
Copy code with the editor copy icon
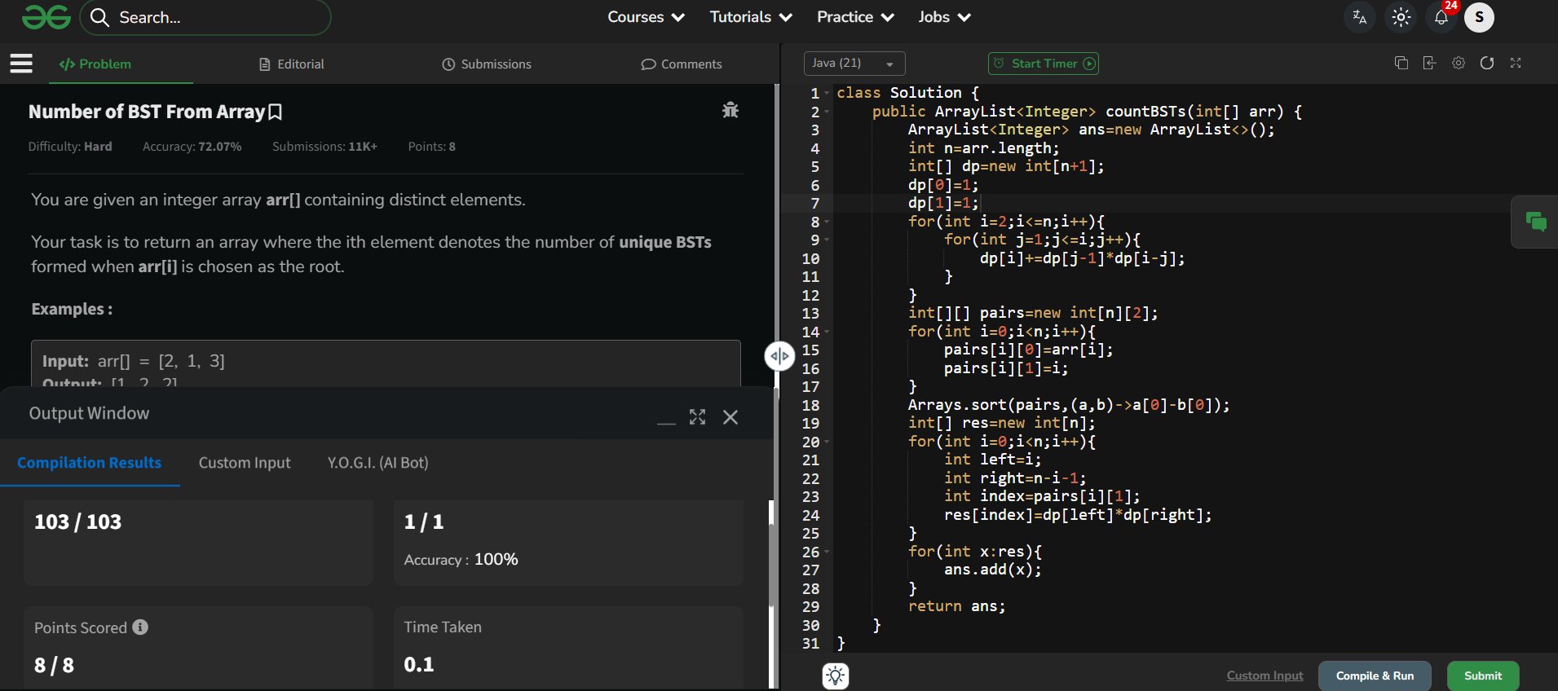[1401, 64]
